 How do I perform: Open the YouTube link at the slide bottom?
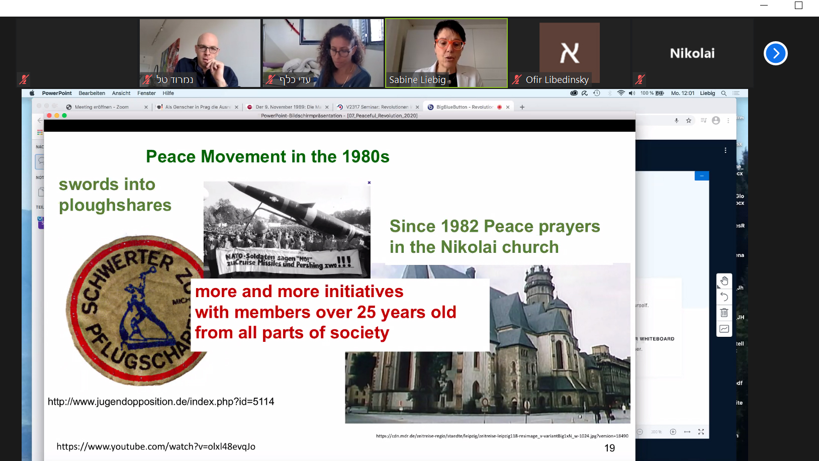(x=157, y=446)
